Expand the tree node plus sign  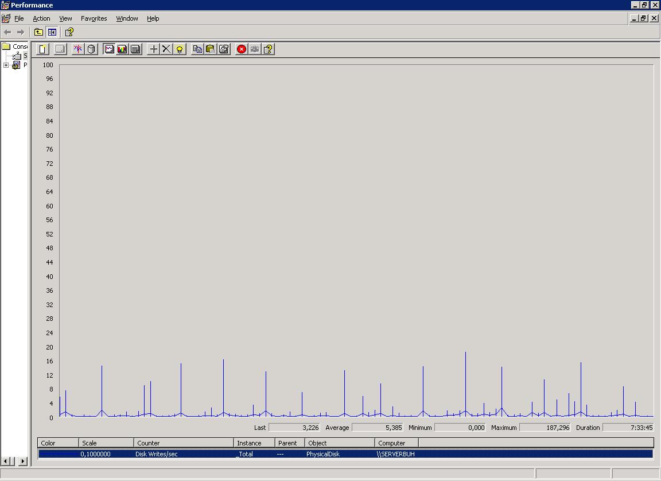click(6, 65)
